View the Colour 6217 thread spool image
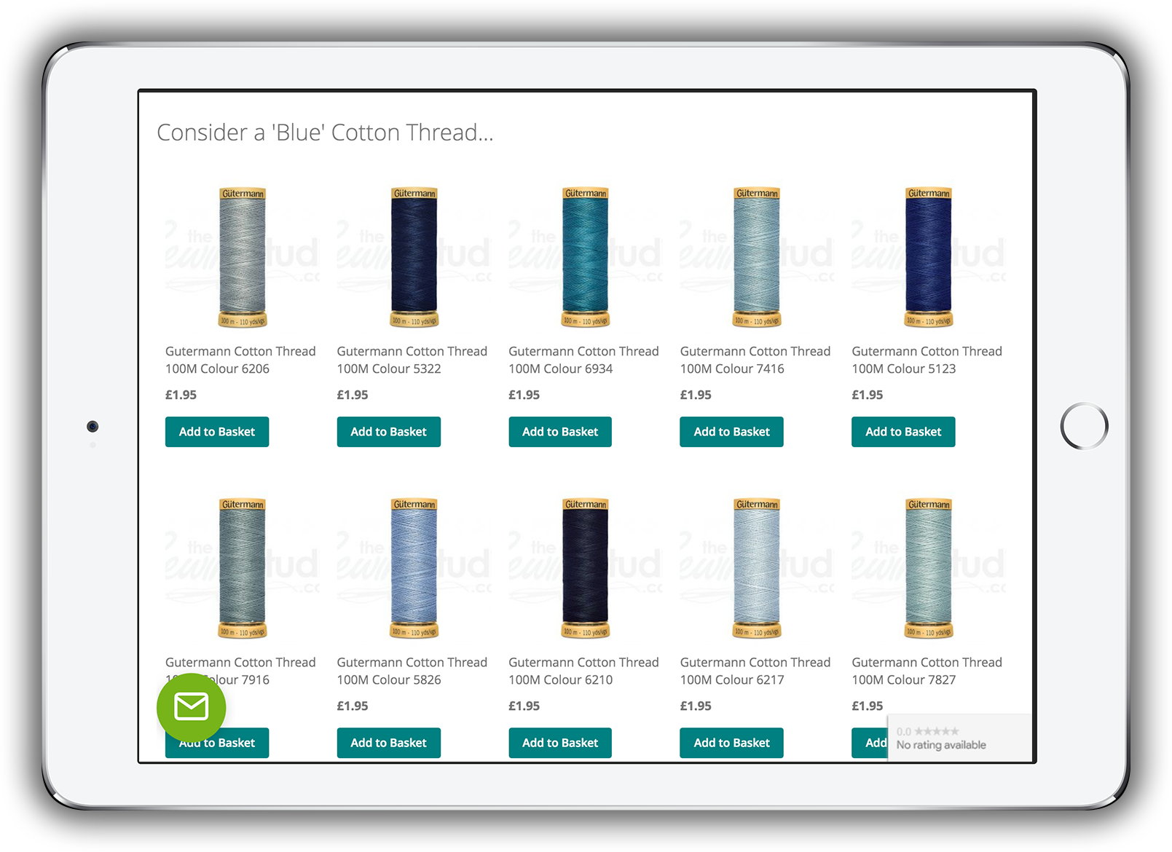Viewport: 1172px width, 852px height. (758, 568)
